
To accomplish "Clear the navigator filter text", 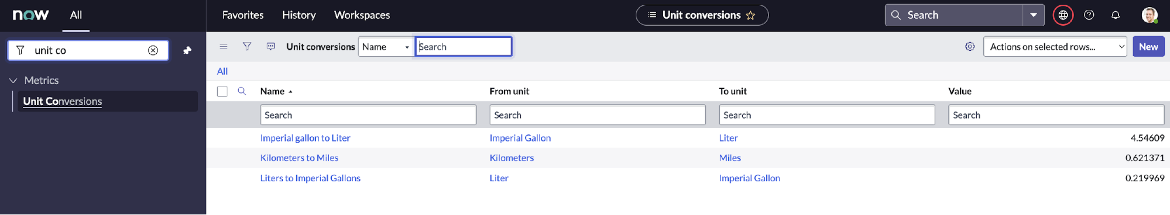I will 153,50.
